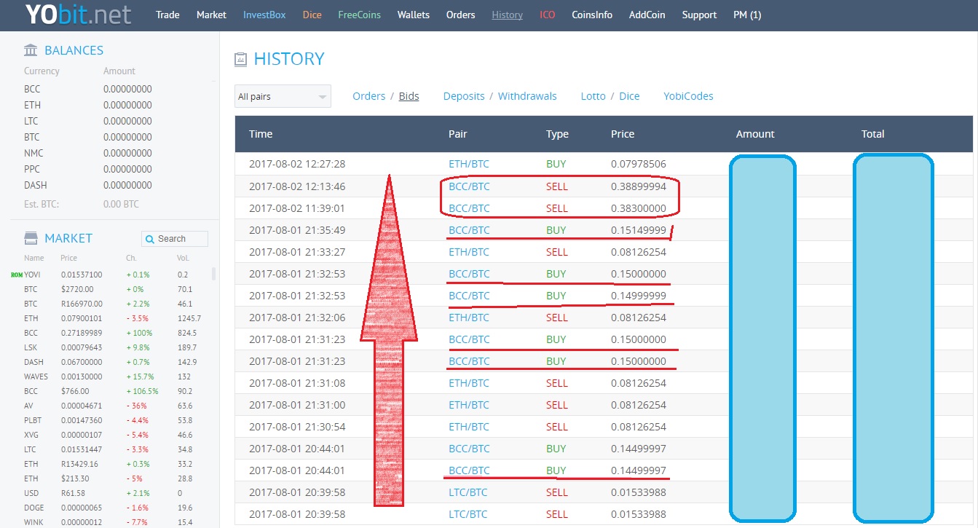The height and width of the screenshot is (528, 978).
Task: Open the ICO page
Action: [x=547, y=15]
